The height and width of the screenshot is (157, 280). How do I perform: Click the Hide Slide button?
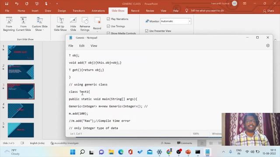click(73, 24)
